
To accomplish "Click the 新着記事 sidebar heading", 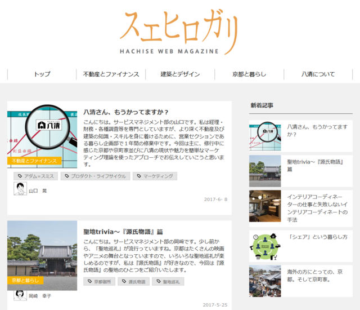I will [262, 105].
